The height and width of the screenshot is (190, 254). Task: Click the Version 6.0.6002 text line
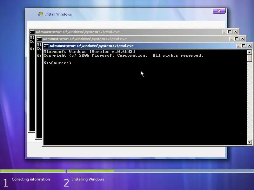[x=89, y=52]
